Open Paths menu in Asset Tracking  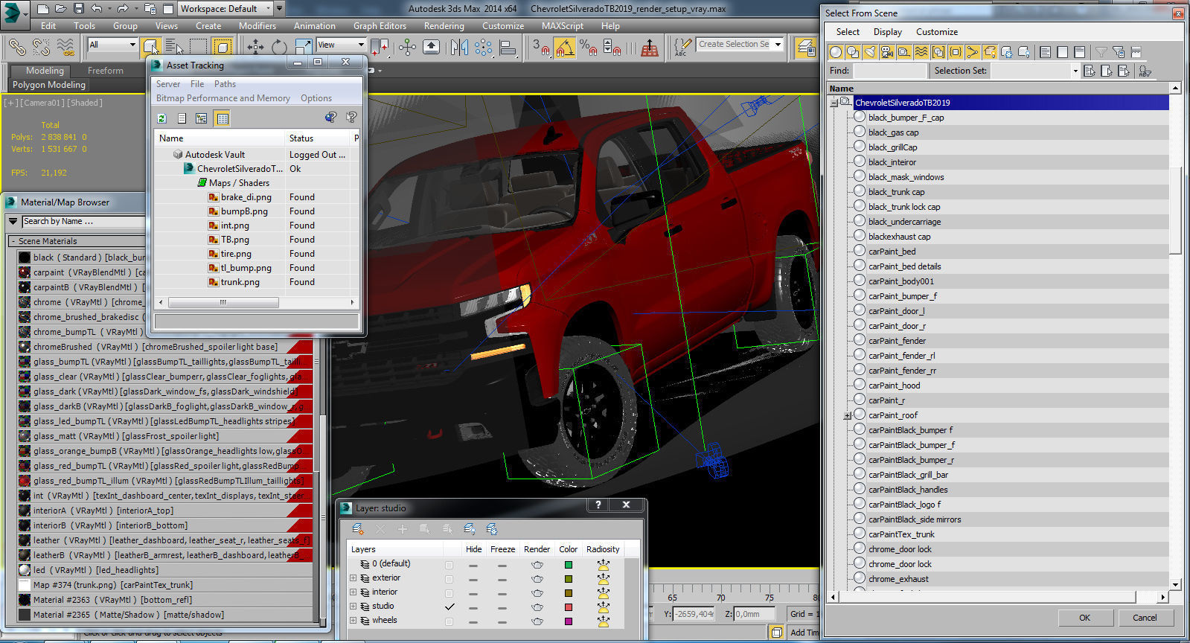pyautogui.click(x=225, y=84)
